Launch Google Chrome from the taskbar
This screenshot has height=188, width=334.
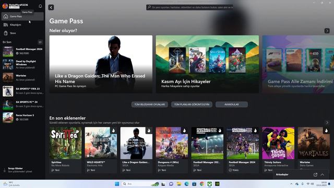(x=202, y=184)
